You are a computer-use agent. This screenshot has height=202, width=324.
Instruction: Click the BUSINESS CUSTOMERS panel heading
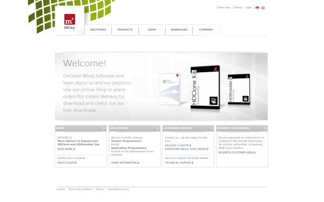tap(233, 128)
